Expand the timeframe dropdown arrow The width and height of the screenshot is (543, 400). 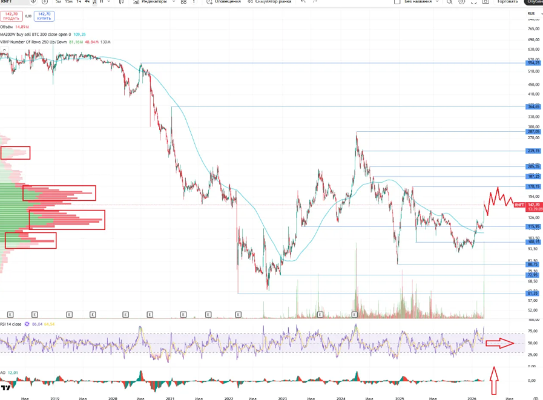(109, 1)
